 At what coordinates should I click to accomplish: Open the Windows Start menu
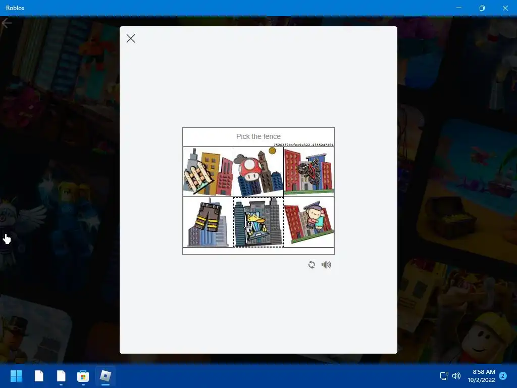point(16,376)
